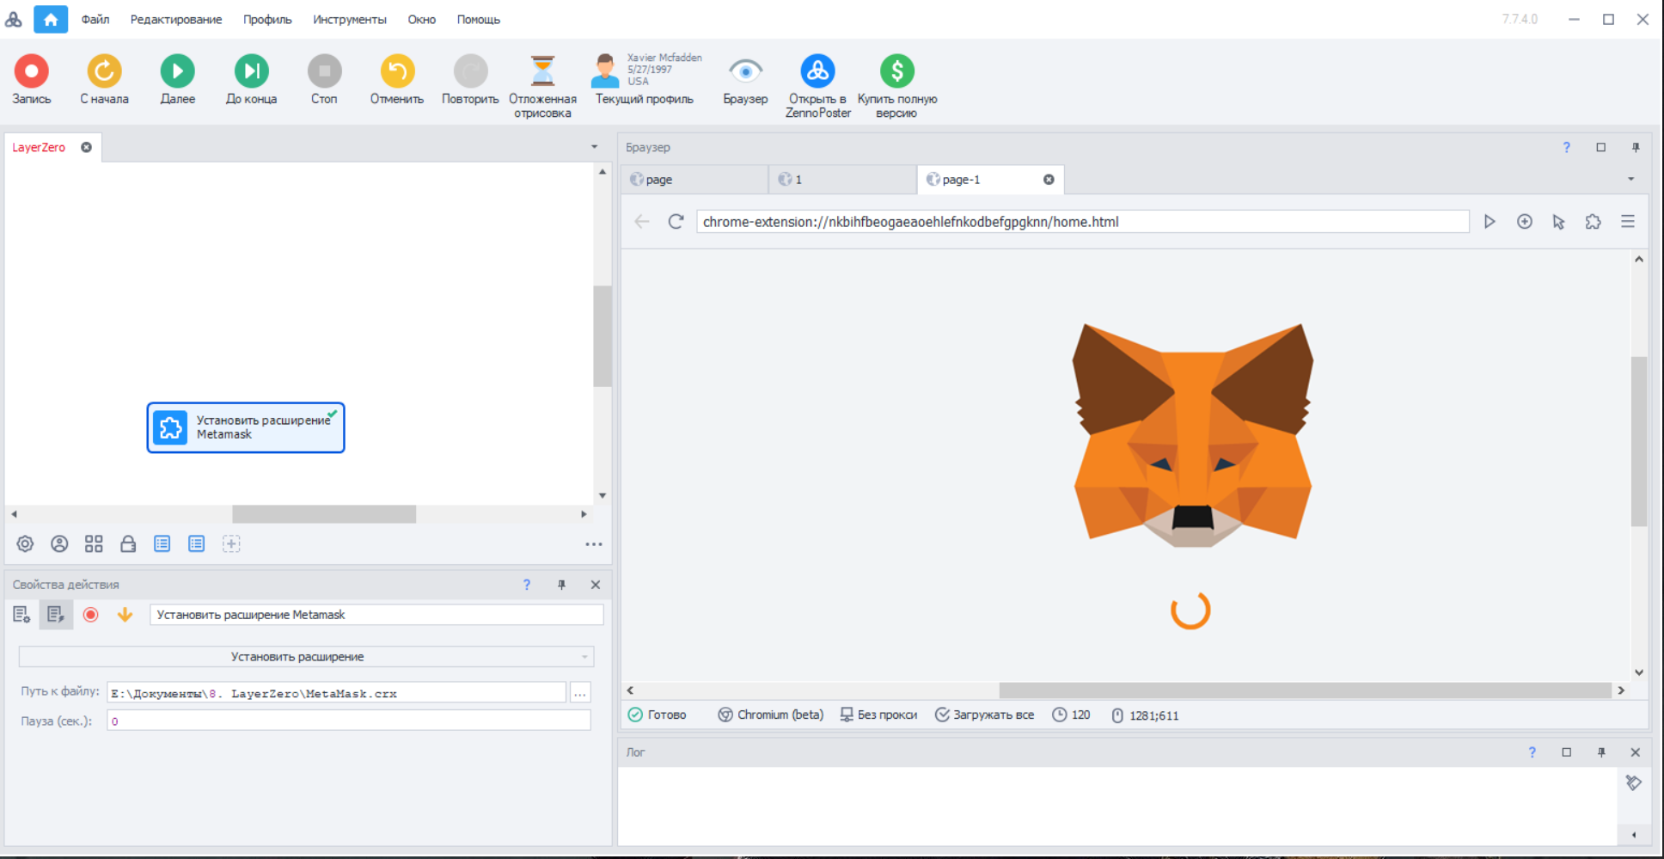The height and width of the screenshot is (859, 1664).
Task: Click Открыть в ZennoPoster icon
Action: pyautogui.click(x=817, y=72)
